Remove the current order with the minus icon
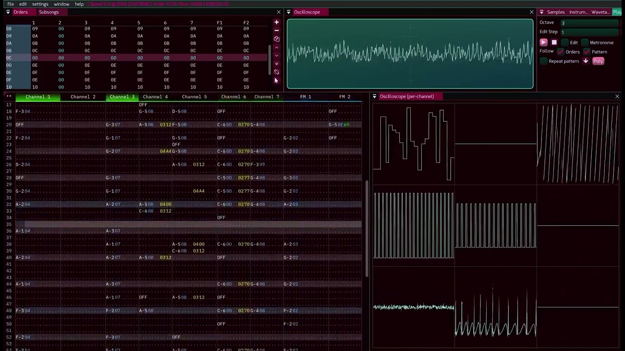This screenshot has width=625, height=351. click(276, 30)
